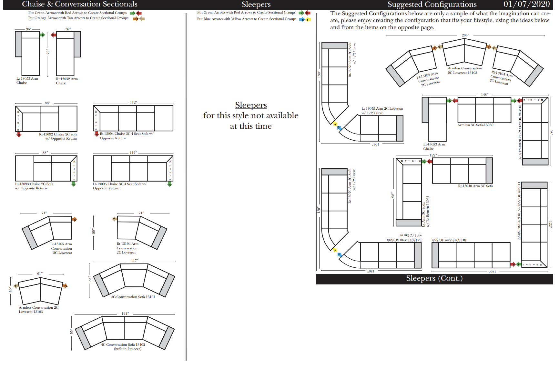Image resolution: width=559 pixels, height=368 pixels.
Task: Click the red arrow under the Rt-13092 chaise return
Action: (x=19, y=134)
